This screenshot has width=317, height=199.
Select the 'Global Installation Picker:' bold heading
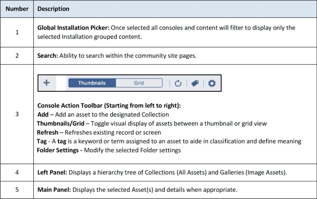point(73,28)
